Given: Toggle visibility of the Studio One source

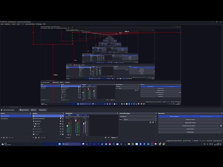Looking at the screenshot, I should tap(61, 121).
